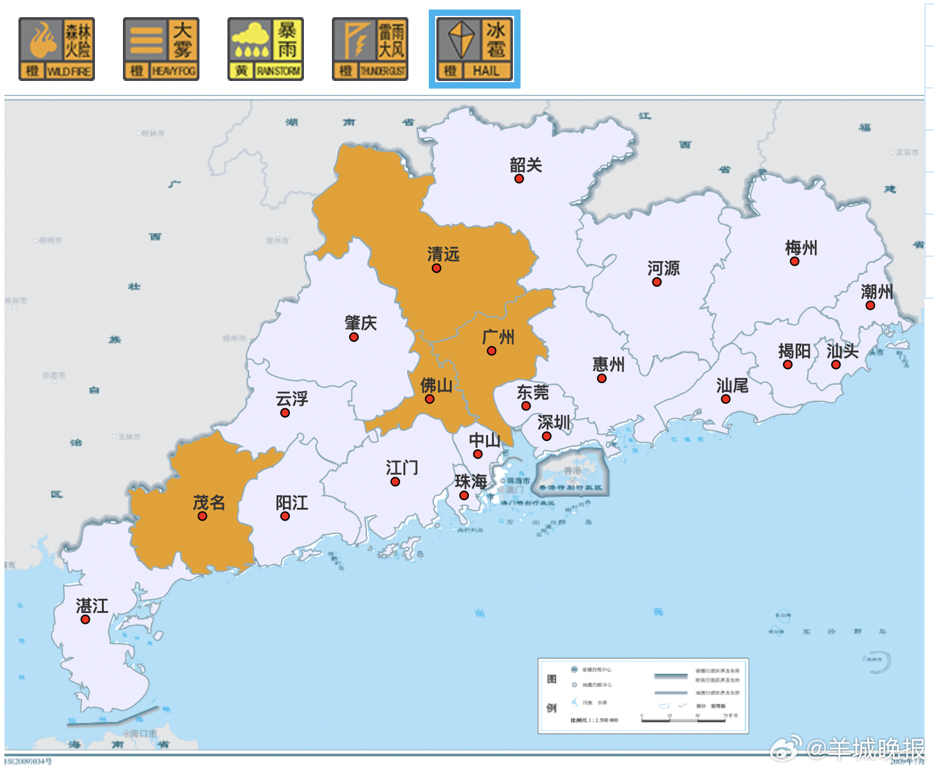
Task: Click the 图例 legend panel
Action: click(x=640, y=695)
